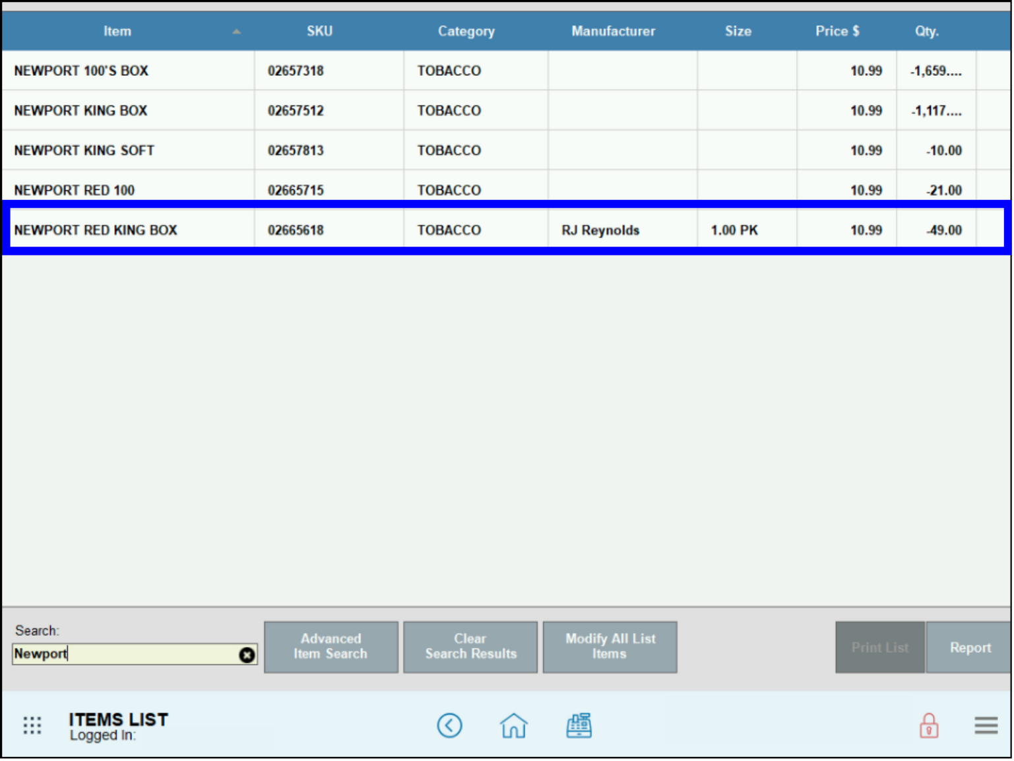Select the NEWPORT 100'S BOX item
The width and height of the screenshot is (1014, 761).
[x=81, y=71]
